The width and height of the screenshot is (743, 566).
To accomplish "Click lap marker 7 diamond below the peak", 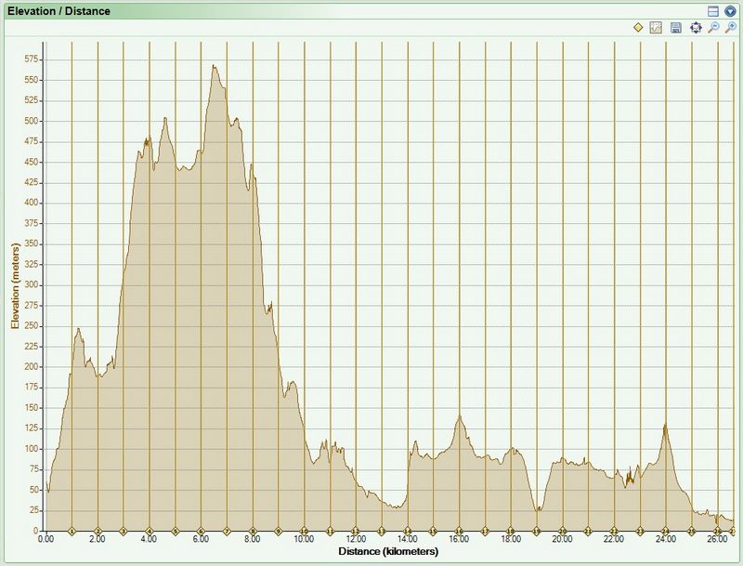I will click(227, 531).
